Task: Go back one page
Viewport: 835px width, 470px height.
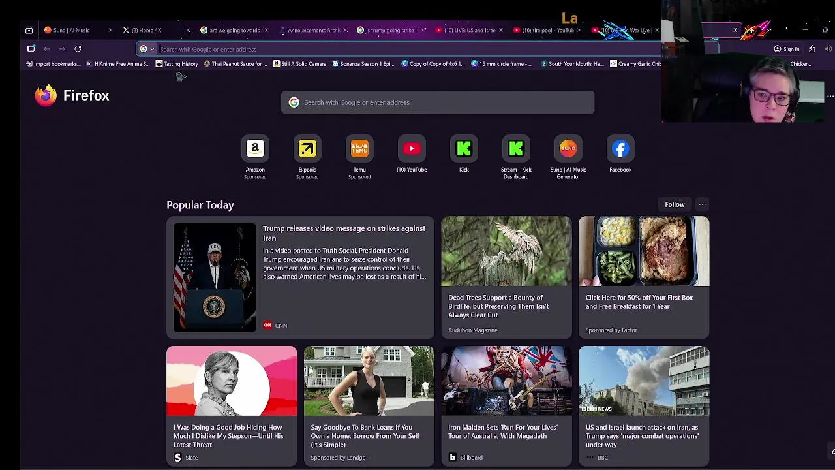Action: (46, 48)
